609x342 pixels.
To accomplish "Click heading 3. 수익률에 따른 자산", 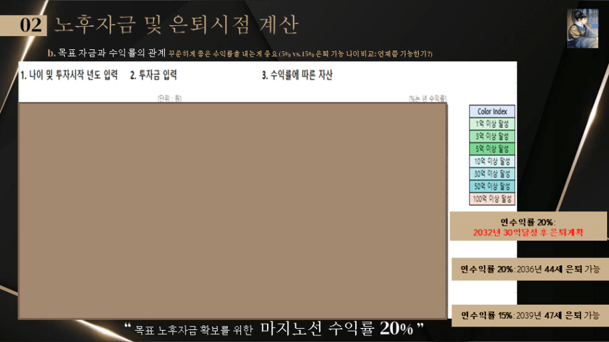I will pos(297,75).
